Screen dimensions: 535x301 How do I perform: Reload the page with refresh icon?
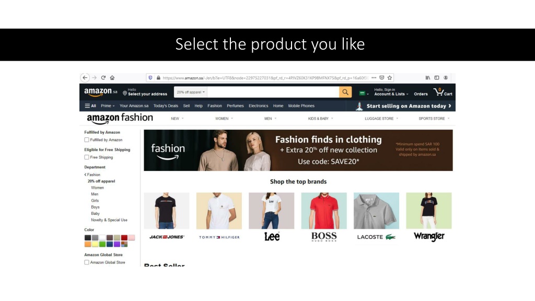click(x=103, y=78)
